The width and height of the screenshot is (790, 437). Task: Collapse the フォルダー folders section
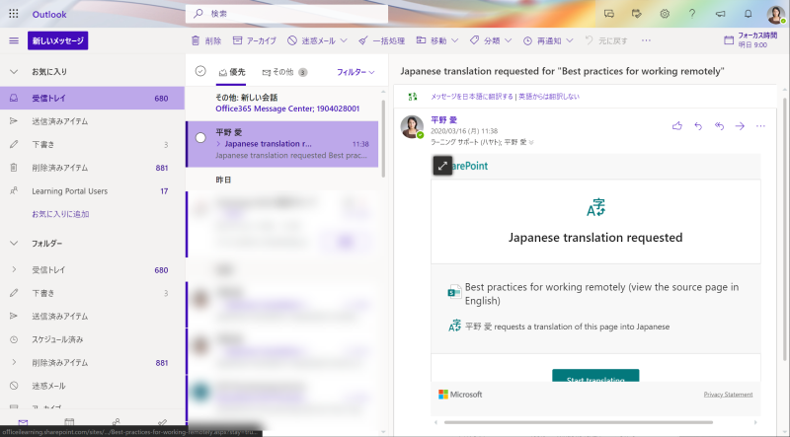[14, 244]
